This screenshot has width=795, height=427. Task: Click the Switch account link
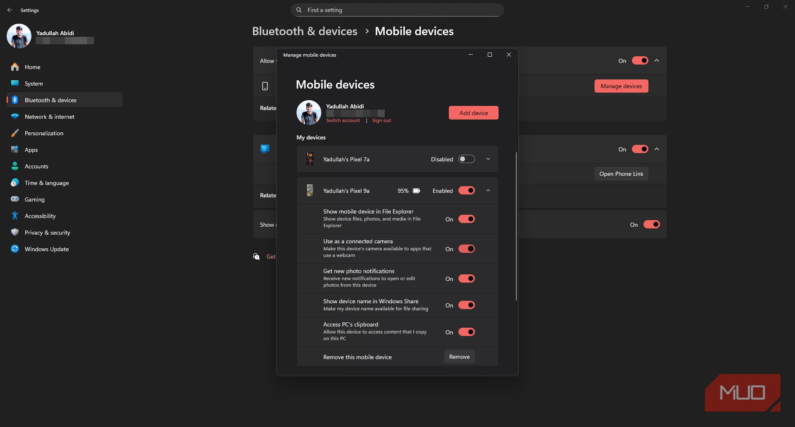tap(343, 120)
